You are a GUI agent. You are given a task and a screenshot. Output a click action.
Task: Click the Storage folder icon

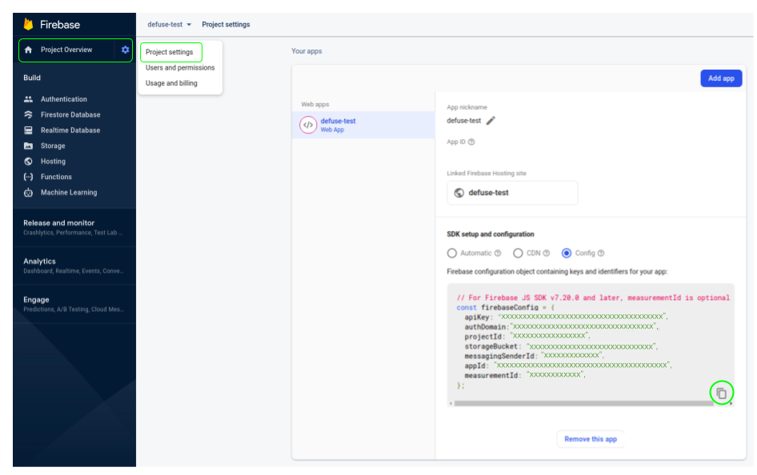coord(29,146)
